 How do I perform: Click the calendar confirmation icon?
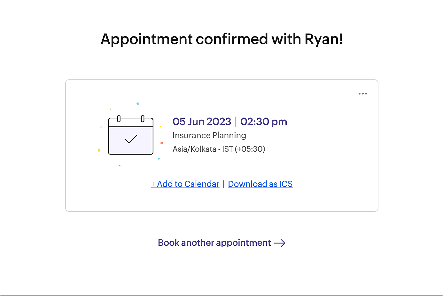(131, 136)
